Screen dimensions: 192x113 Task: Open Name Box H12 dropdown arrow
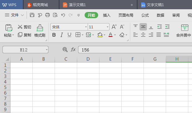[x=47, y=50]
